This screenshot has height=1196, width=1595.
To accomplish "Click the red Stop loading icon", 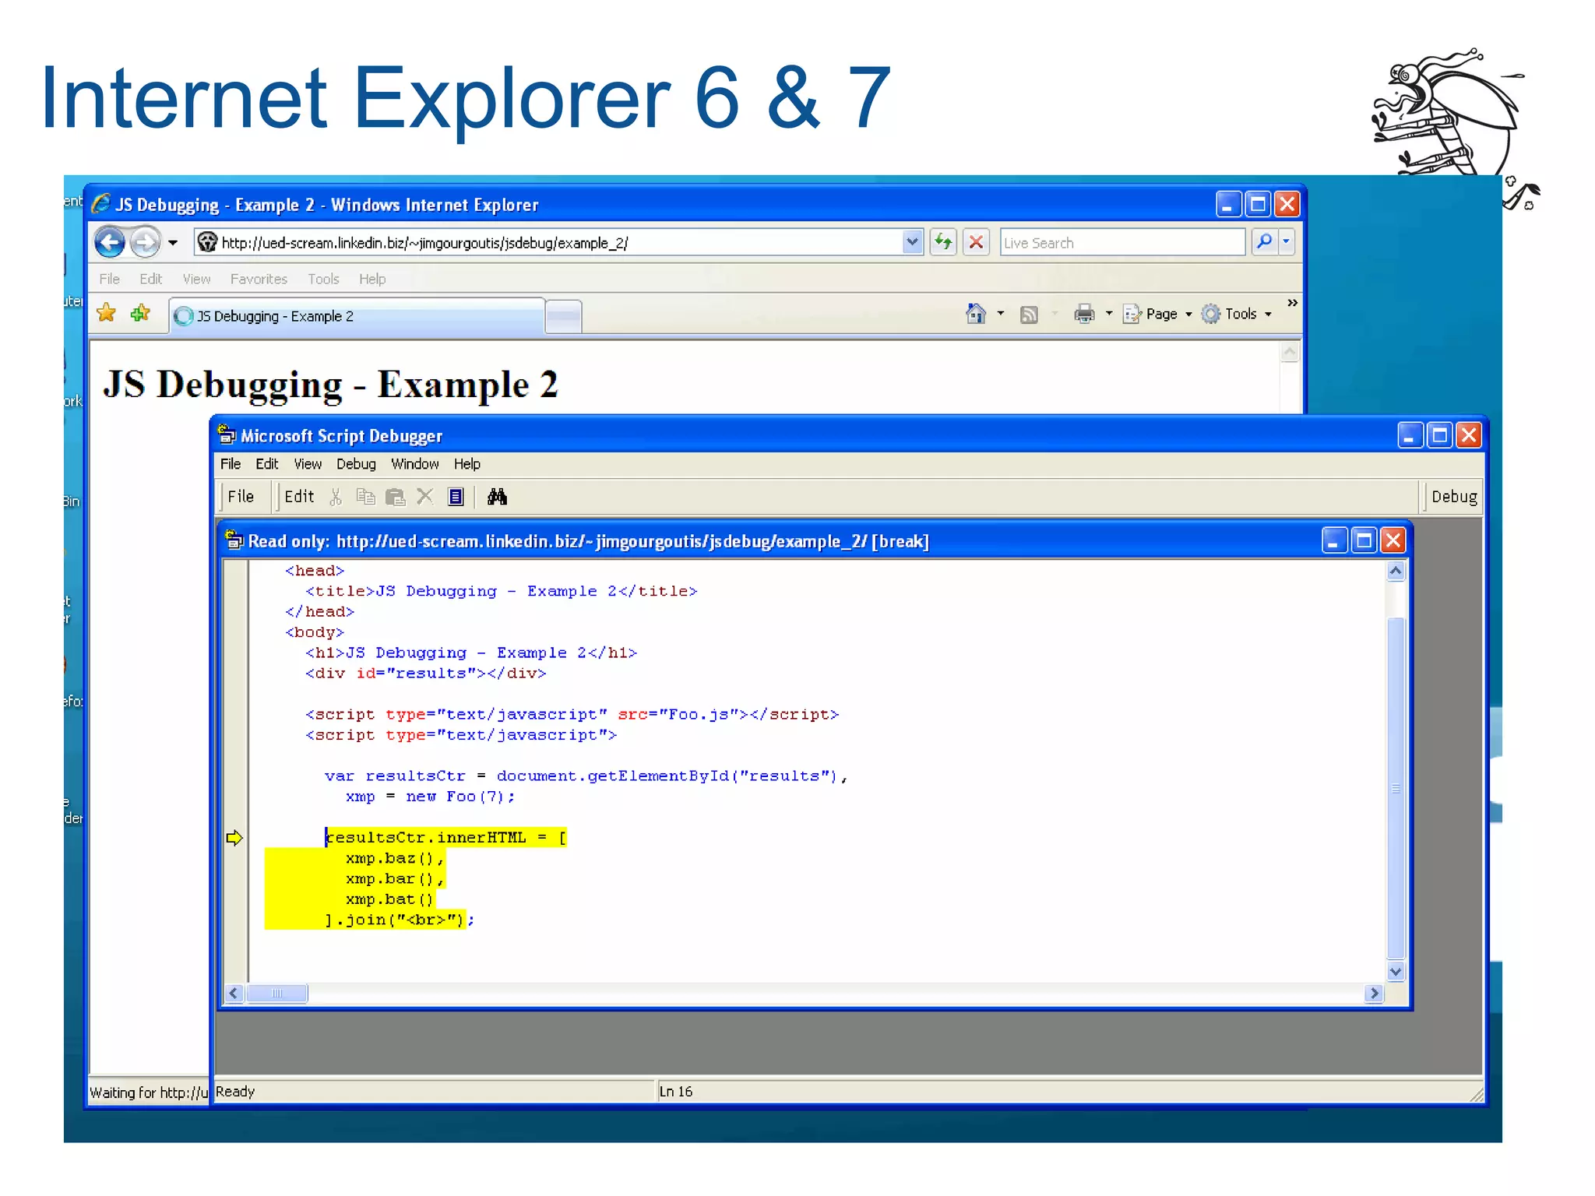I will 976,242.
